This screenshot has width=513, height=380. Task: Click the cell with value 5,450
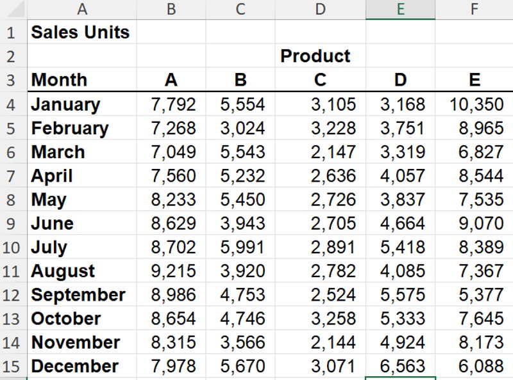[240, 199]
